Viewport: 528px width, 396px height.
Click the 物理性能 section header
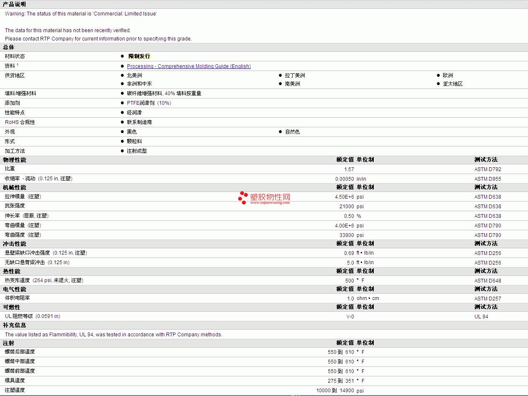pos(14,160)
